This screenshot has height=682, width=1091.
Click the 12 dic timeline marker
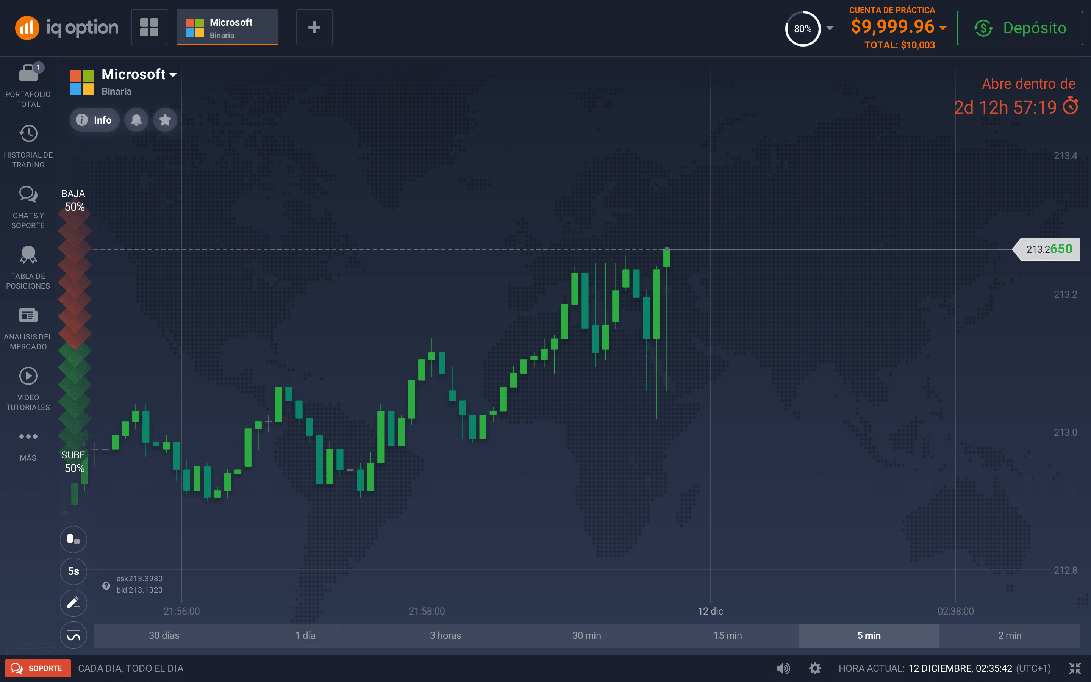coord(711,611)
